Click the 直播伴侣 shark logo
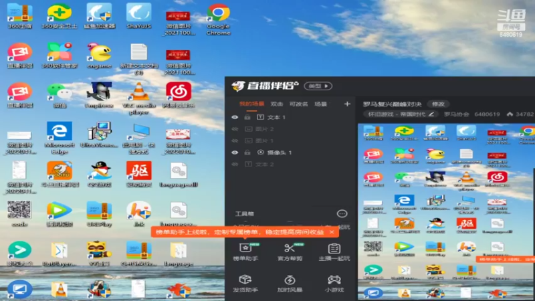Viewport: 535px width, 301px height. pyautogui.click(x=238, y=86)
